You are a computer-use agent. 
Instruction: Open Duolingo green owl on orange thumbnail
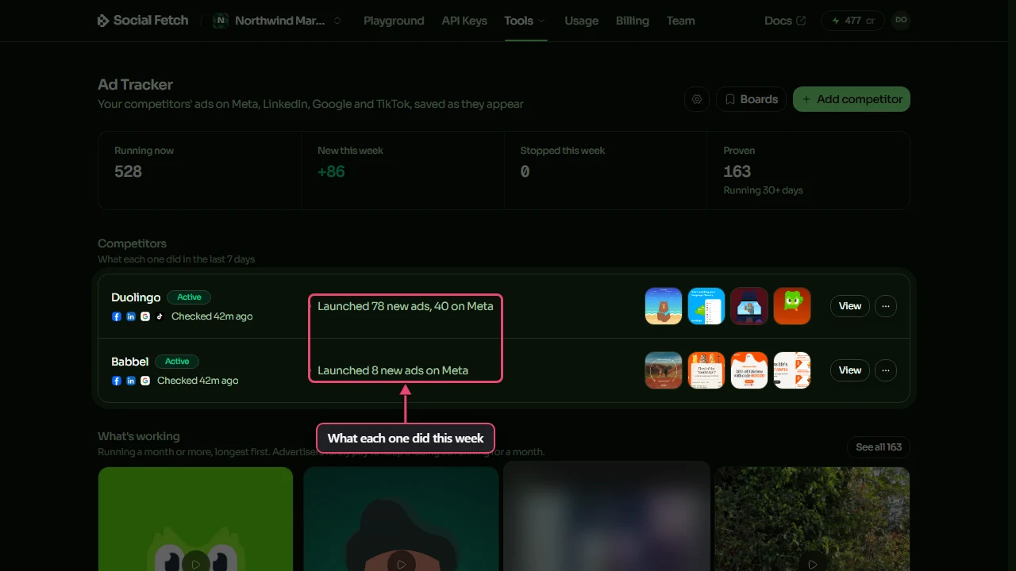click(x=792, y=306)
